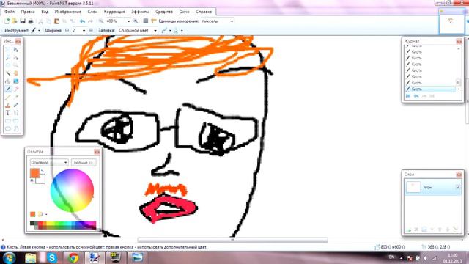Select the Paint Bucket tool
469x264 pixels.
coord(8,81)
